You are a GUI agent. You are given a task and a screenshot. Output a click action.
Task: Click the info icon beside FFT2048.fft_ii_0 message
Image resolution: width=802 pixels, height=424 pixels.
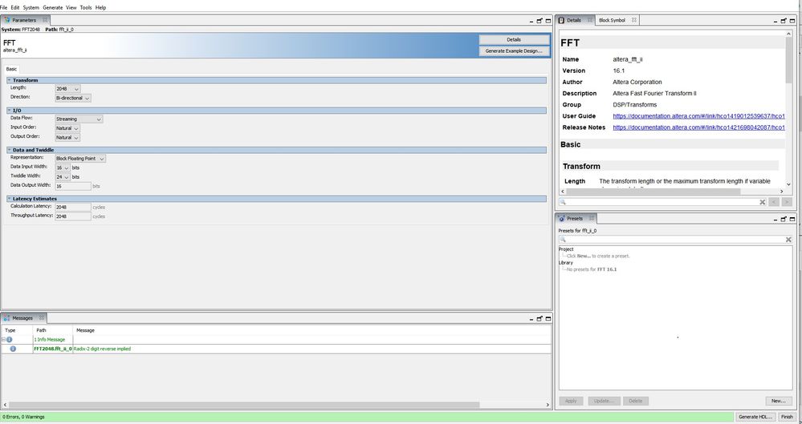click(x=13, y=349)
